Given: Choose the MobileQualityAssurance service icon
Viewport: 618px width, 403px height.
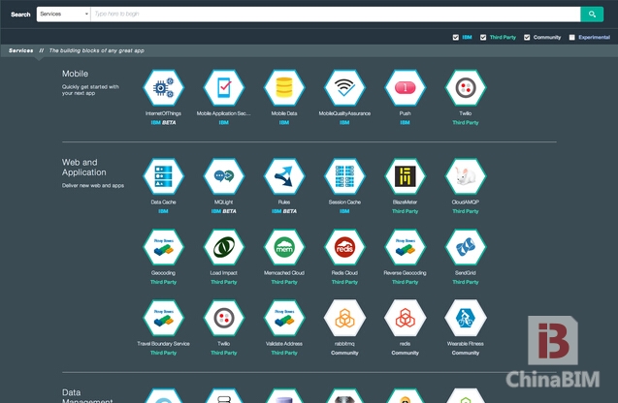Looking at the screenshot, I should click(x=344, y=88).
